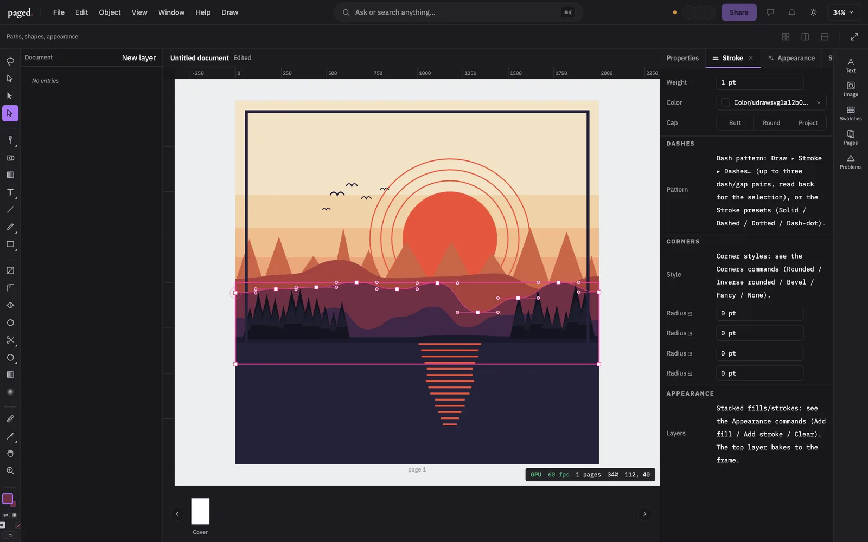Viewport: 868px width, 542px height.
Task: Open the stroke Color dropdown
Action: (x=771, y=102)
